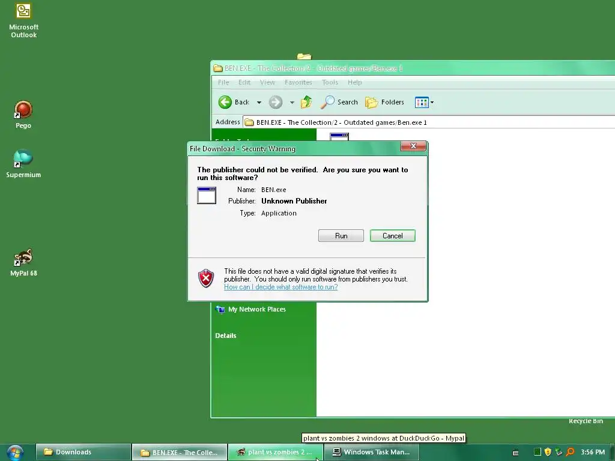
Task: Click the 'Unknown Publisher' text in dialog
Action: click(294, 201)
